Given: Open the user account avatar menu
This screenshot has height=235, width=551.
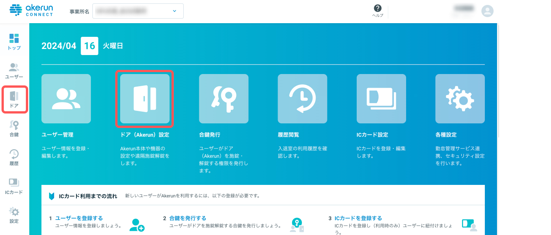Looking at the screenshot, I should tap(487, 11).
